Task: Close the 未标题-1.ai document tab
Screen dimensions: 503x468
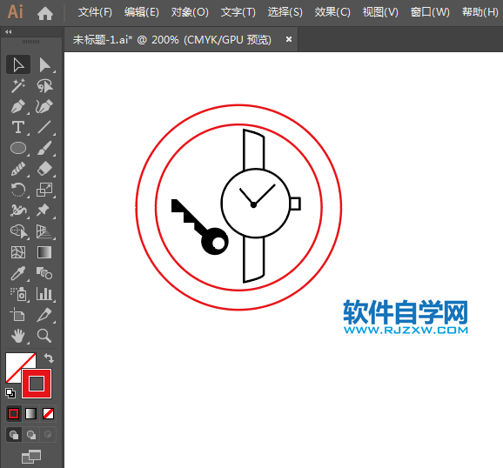Action: [x=289, y=39]
